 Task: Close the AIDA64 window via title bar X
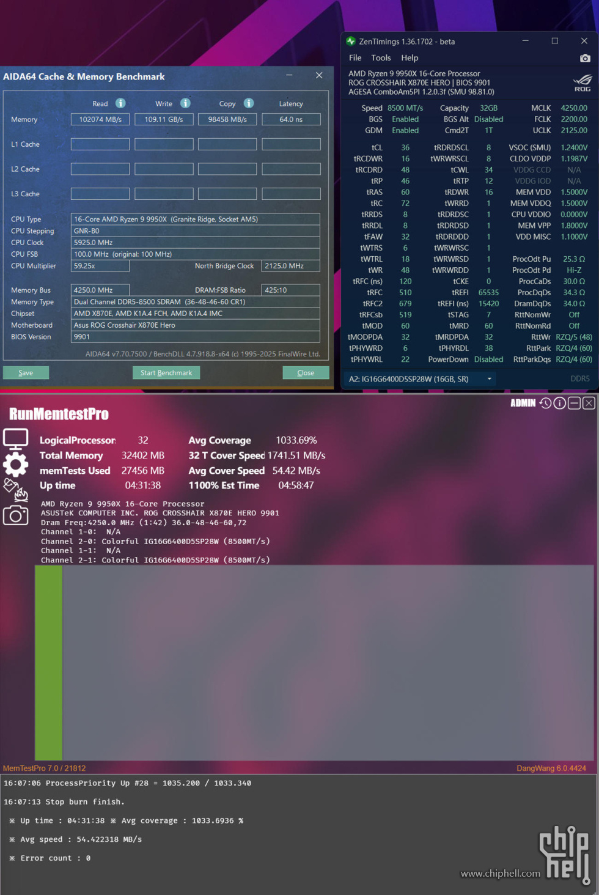pyautogui.click(x=319, y=75)
